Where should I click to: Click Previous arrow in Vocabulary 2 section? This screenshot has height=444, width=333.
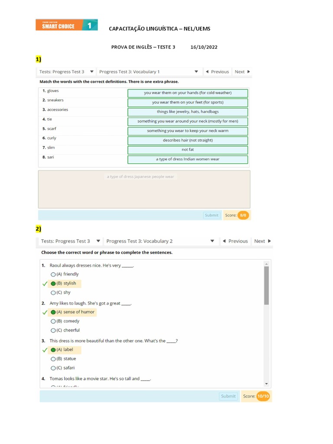[224, 241]
